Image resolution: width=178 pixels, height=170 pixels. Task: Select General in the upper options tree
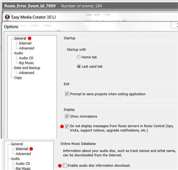click(20, 38)
